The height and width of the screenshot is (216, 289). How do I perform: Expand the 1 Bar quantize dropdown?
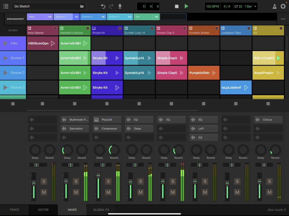tap(250, 6)
